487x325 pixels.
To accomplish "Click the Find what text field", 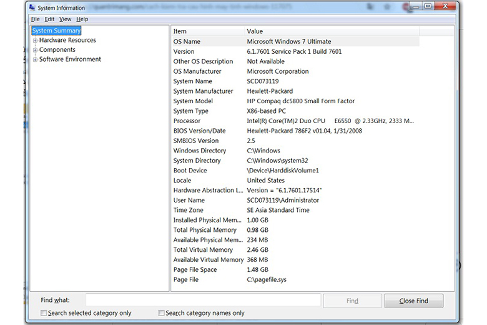I will pos(203,301).
